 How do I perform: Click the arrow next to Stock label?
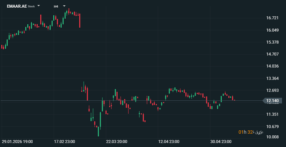(39, 6)
